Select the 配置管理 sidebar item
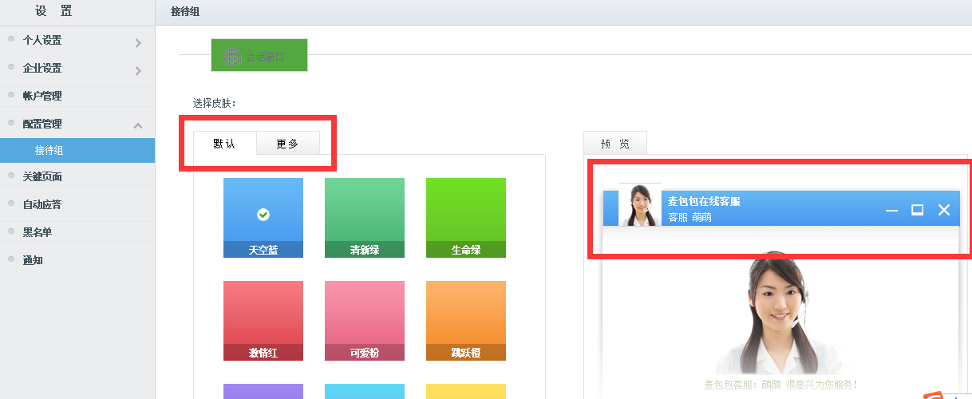 (77, 124)
